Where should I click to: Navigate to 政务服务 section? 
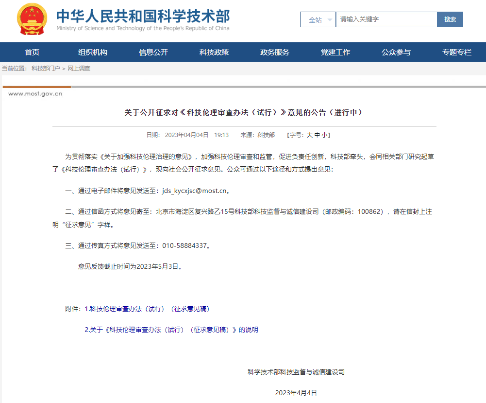[x=275, y=53]
